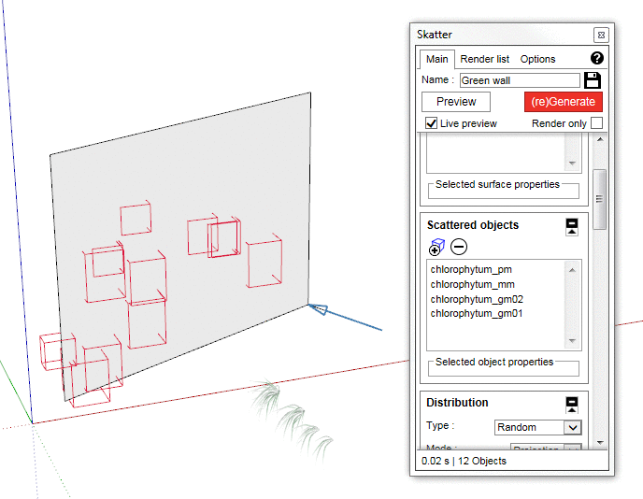643x499 pixels.
Task: Click the Selected object properties box
Action: click(504, 368)
